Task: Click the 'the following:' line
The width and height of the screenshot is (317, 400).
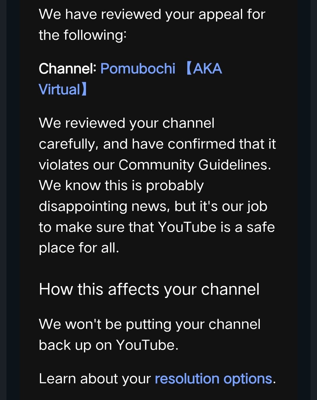Action: [83, 35]
